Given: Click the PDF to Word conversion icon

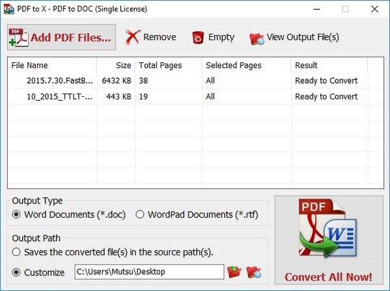Looking at the screenshot, I should (x=328, y=228).
